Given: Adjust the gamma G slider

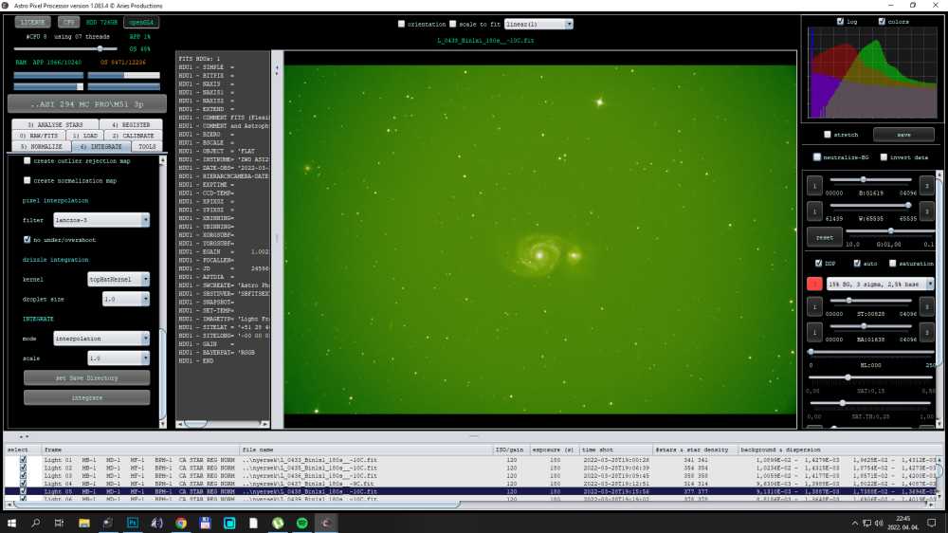Looking at the screenshot, I should 890,231.
